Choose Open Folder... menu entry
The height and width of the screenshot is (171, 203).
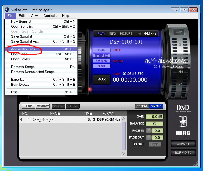(x=41, y=59)
